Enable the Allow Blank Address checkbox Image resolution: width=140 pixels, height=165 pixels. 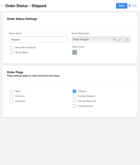12,47
